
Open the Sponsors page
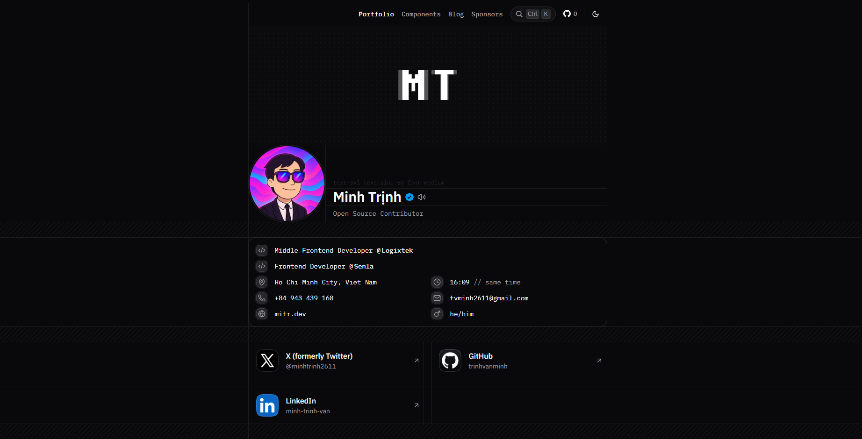pos(487,14)
